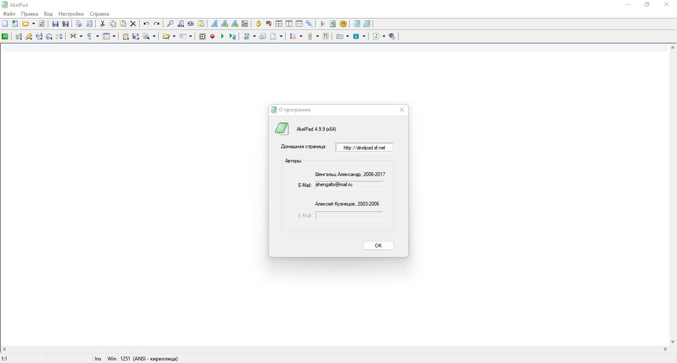This screenshot has height=363, width=677.
Task: Click the 1:1 cursor position in status bar
Action: tap(4, 359)
